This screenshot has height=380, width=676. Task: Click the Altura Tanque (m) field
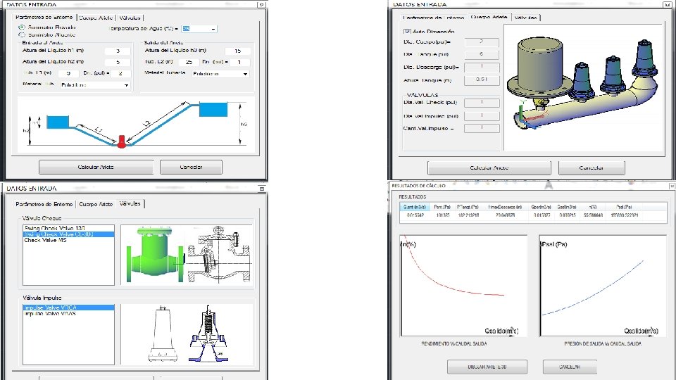pyautogui.click(x=482, y=80)
